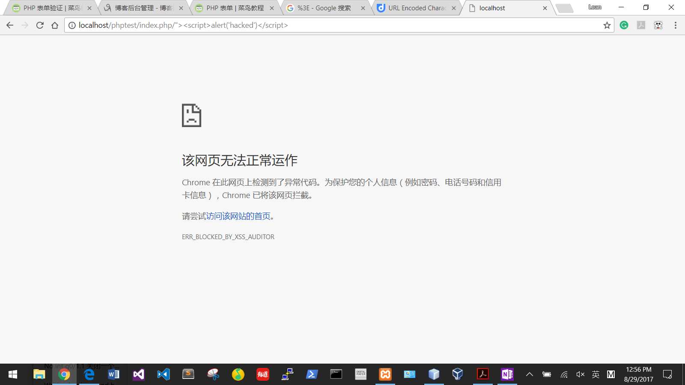Open the battery status tray icon
The image size is (685, 385).
click(x=547, y=374)
